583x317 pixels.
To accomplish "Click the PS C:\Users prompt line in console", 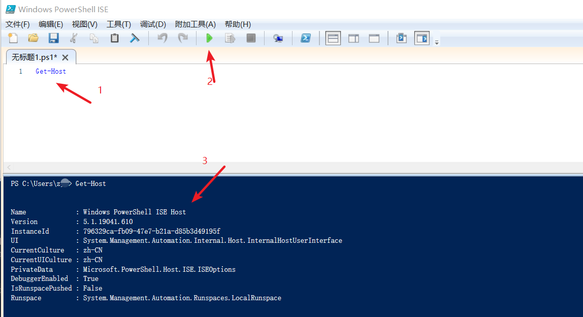I will tap(58, 183).
